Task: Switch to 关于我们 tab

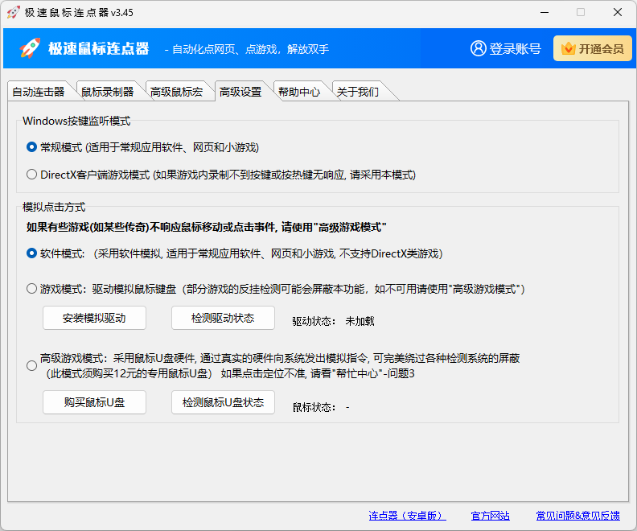Action: pyautogui.click(x=357, y=92)
